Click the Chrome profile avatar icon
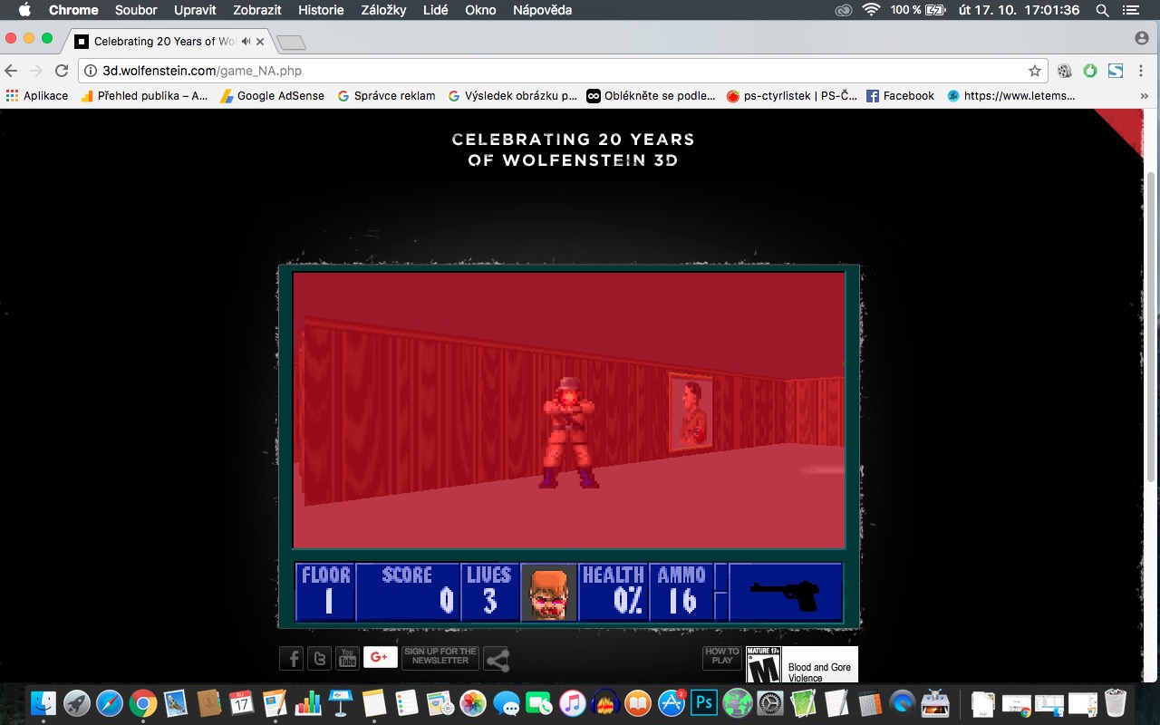This screenshot has width=1160, height=725. click(1141, 38)
